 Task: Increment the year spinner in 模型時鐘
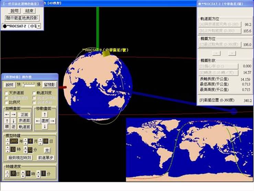[8, 139]
